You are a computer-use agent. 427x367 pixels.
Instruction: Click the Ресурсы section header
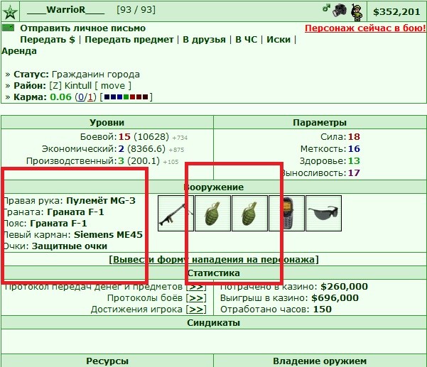point(107,361)
